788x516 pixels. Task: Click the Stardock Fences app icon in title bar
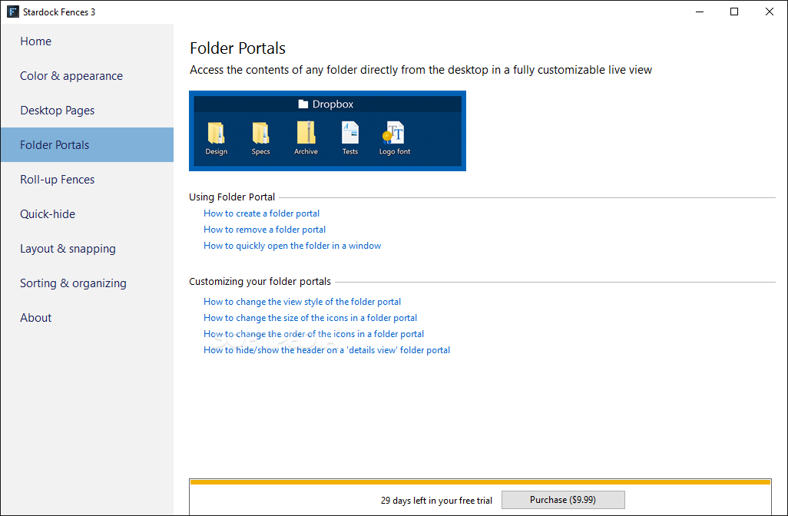point(13,12)
